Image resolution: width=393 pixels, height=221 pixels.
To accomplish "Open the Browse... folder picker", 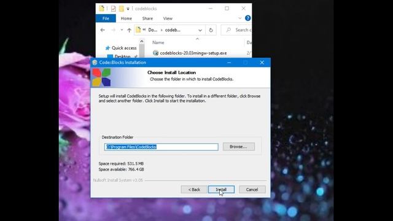I will click(x=239, y=147).
